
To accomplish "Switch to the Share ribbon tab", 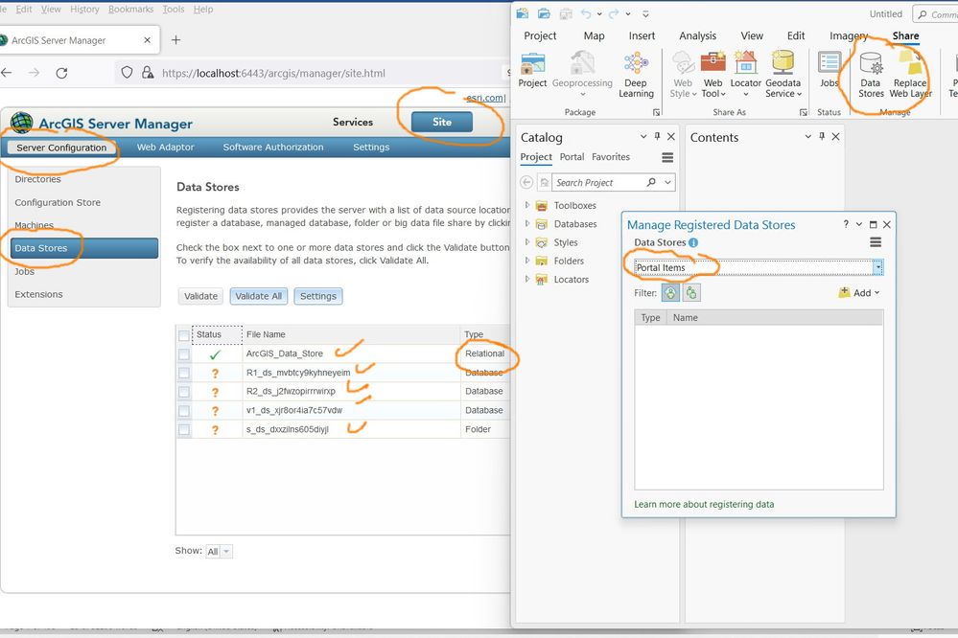I will pyautogui.click(x=905, y=36).
